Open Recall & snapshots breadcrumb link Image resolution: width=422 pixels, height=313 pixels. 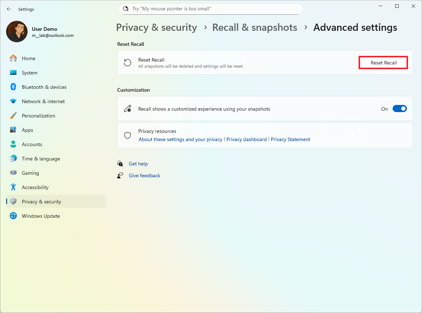click(254, 27)
